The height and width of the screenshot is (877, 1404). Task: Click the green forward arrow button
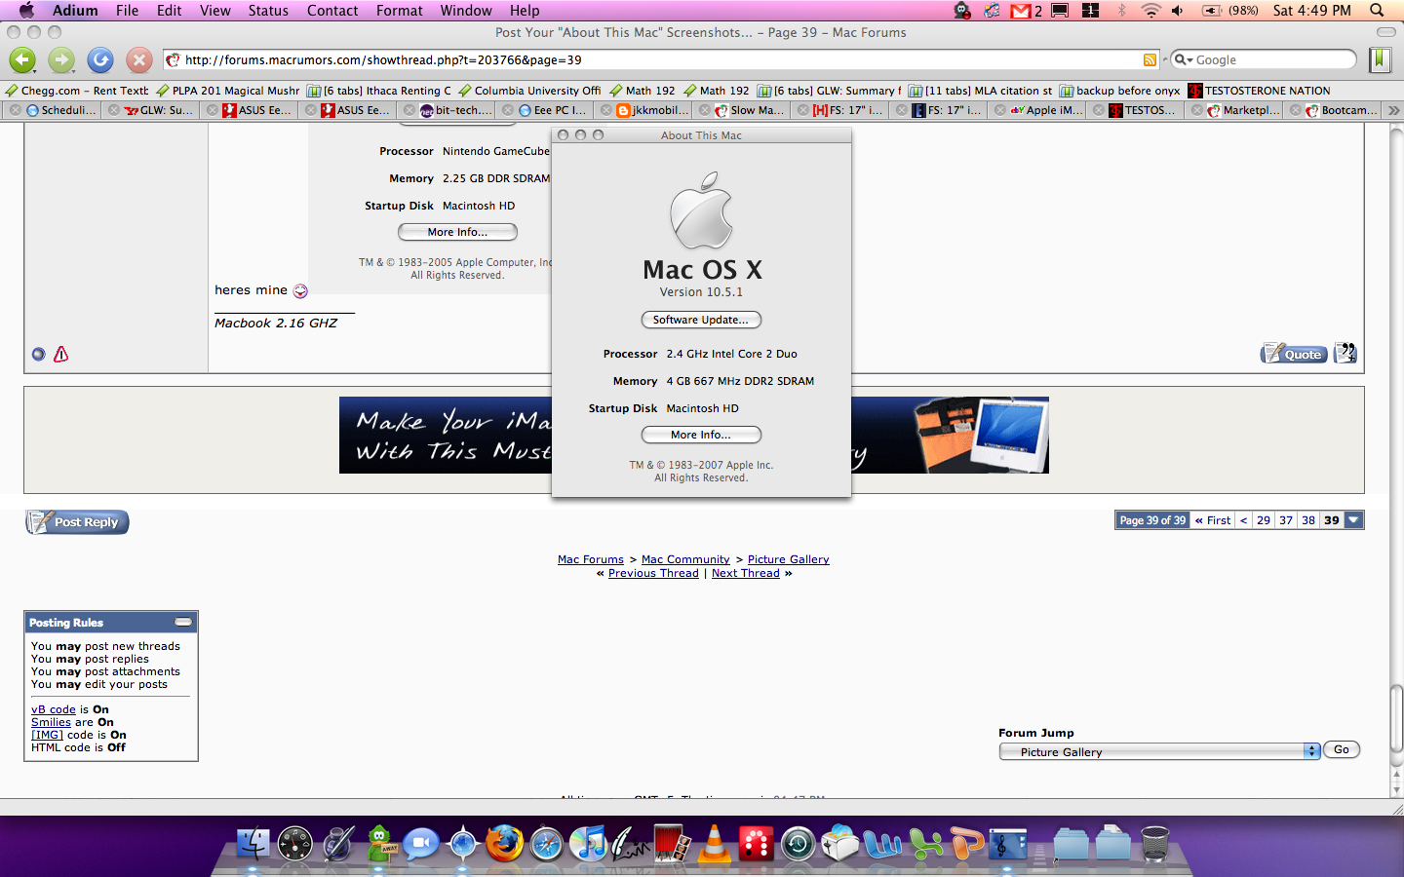[x=61, y=60]
